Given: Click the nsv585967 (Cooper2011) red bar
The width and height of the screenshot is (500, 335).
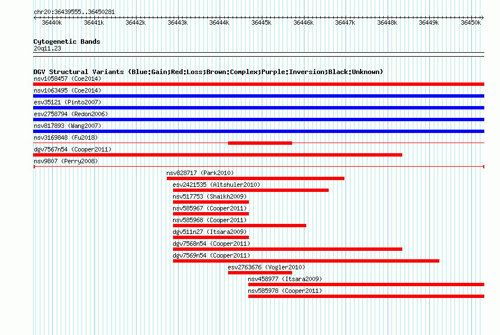Looking at the screenshot, I should tap(211, 214).
